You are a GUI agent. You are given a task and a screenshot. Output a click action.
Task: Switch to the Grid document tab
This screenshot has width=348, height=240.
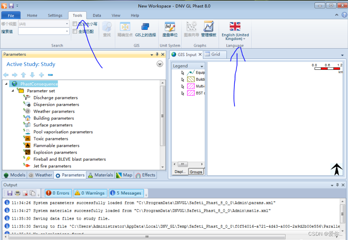pyautogui.click(x=215, y=54)
